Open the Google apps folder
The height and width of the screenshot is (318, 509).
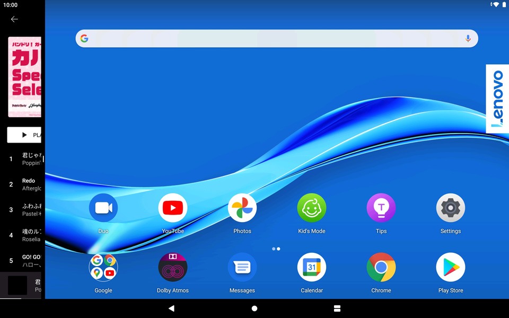pyautogui.click(x=103, y=268)
